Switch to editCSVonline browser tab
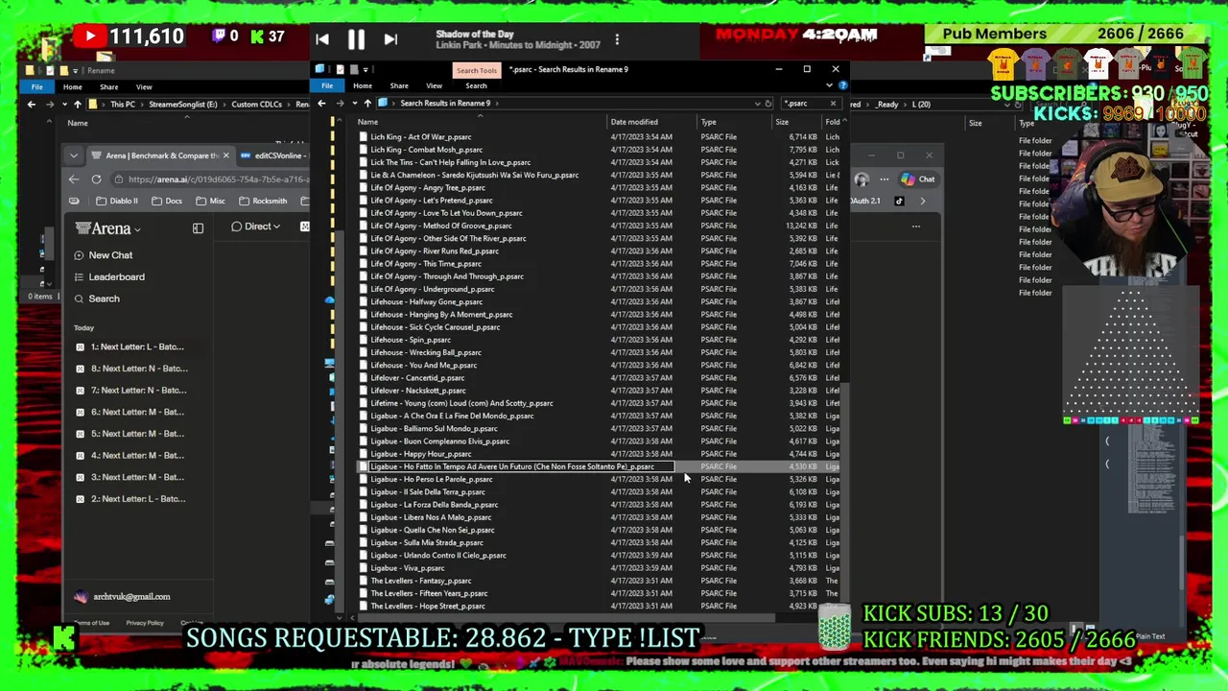Image resolution: width=1228 pixels, height=691 pixels. (274, 155)
